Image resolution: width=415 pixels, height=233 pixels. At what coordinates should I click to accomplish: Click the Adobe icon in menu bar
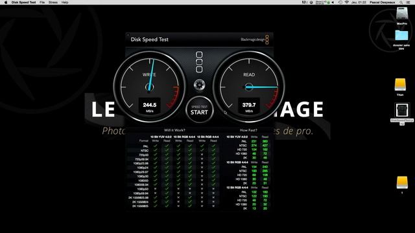[304, 2]
